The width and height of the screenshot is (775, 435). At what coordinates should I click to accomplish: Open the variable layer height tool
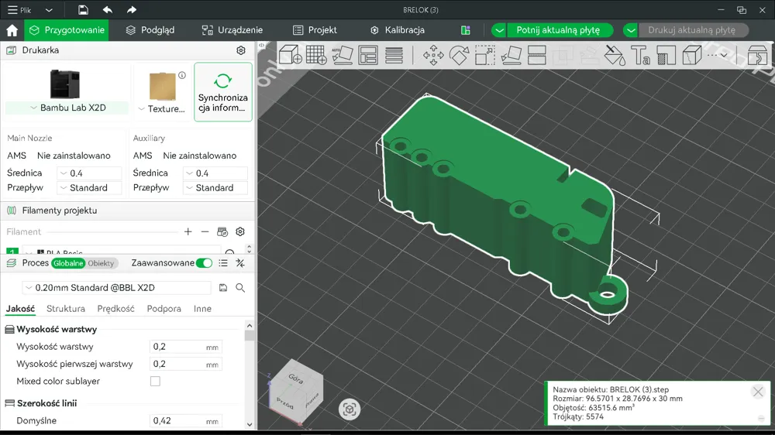coord(394,55)
